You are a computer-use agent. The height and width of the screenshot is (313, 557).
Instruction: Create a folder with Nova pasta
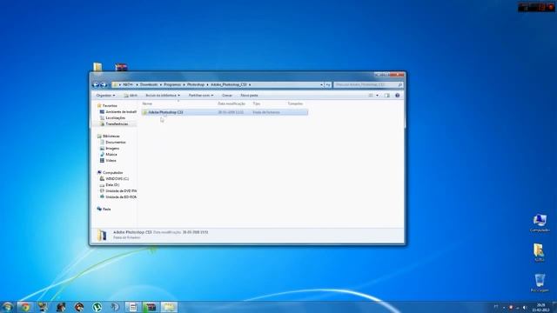[249, 96]
